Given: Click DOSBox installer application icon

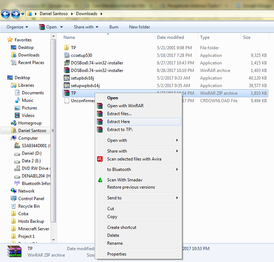Looking at the screenshot, I should pos(67,63).
